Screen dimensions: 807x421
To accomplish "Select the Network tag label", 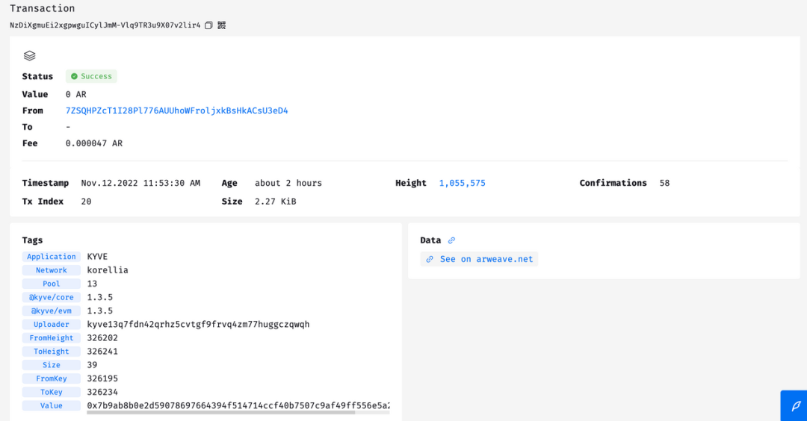I will coord(52,270).
